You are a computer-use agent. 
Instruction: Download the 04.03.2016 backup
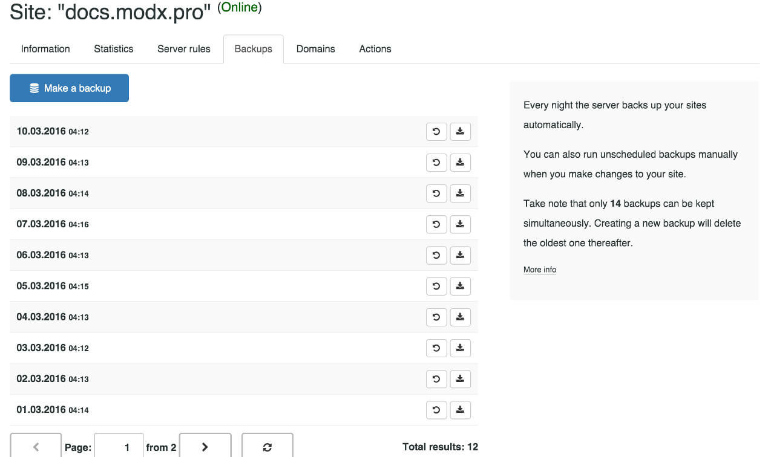coord(460,317)
